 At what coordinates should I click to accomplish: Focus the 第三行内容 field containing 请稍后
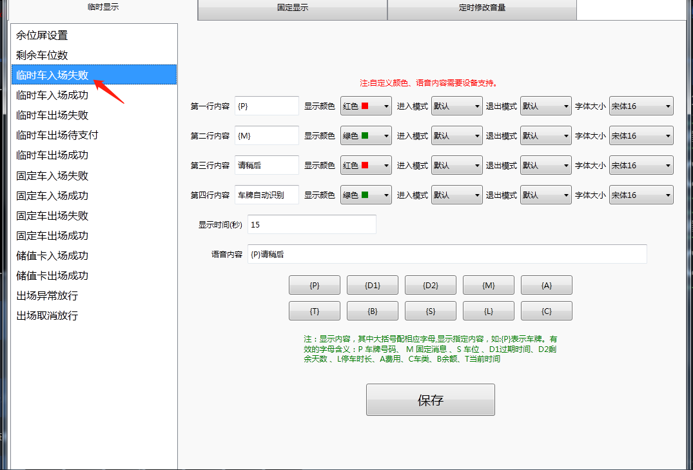267,165
